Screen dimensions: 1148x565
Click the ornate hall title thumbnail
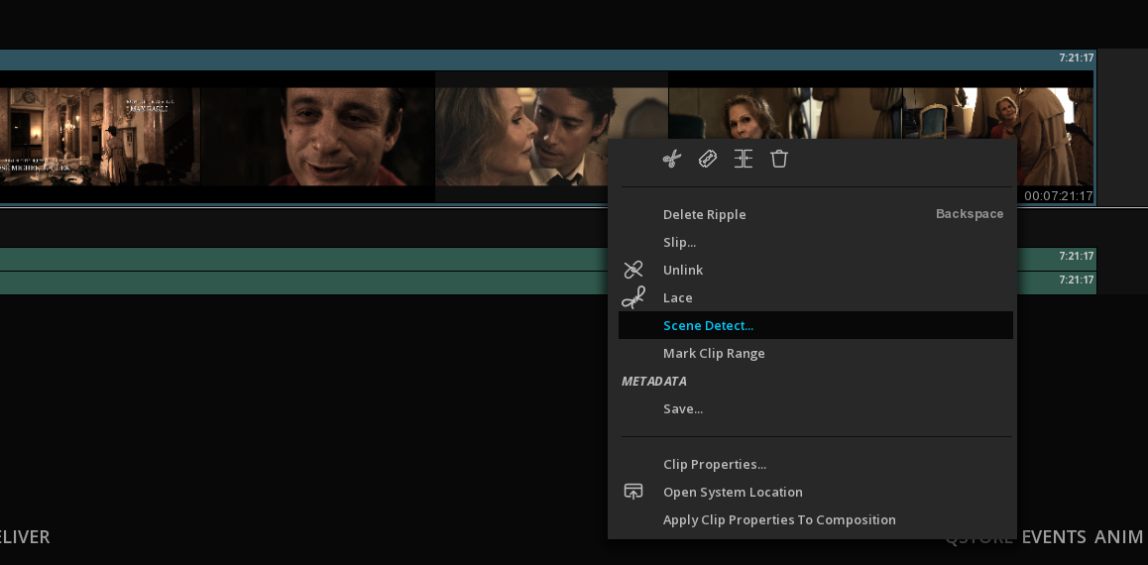click(x=100, y=137)
